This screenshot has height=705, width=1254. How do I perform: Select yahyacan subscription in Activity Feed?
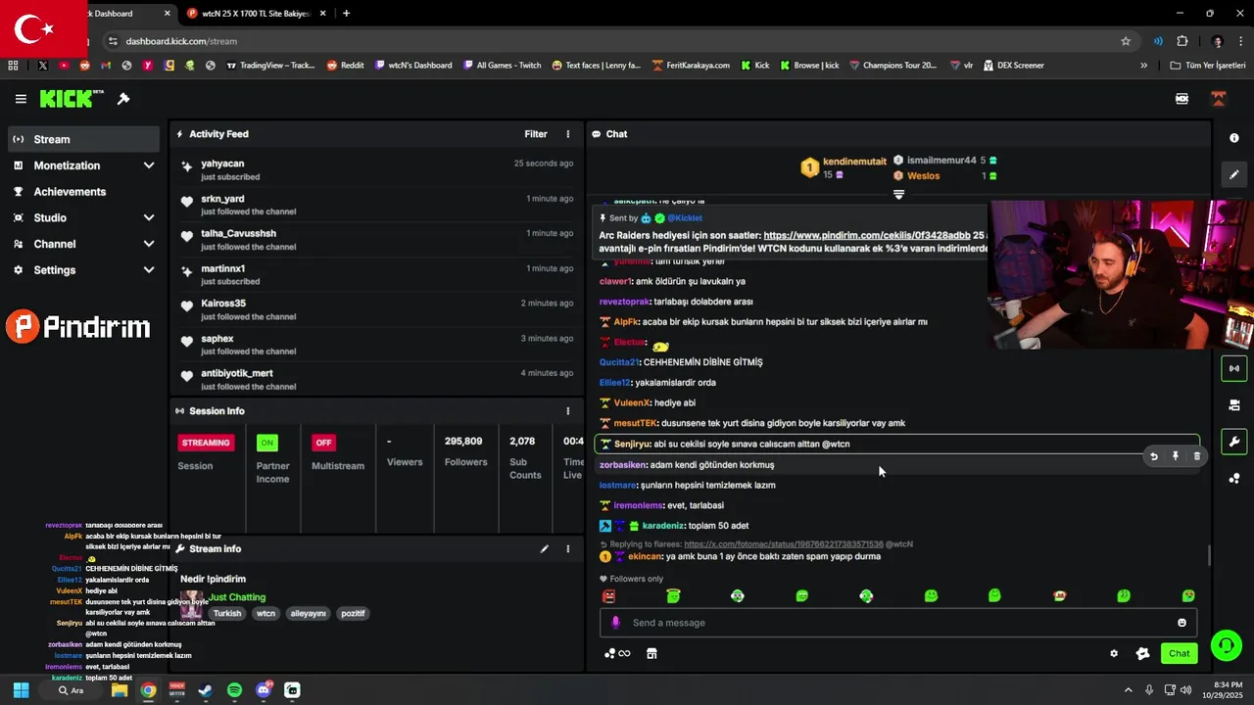[x=377, y=169]
